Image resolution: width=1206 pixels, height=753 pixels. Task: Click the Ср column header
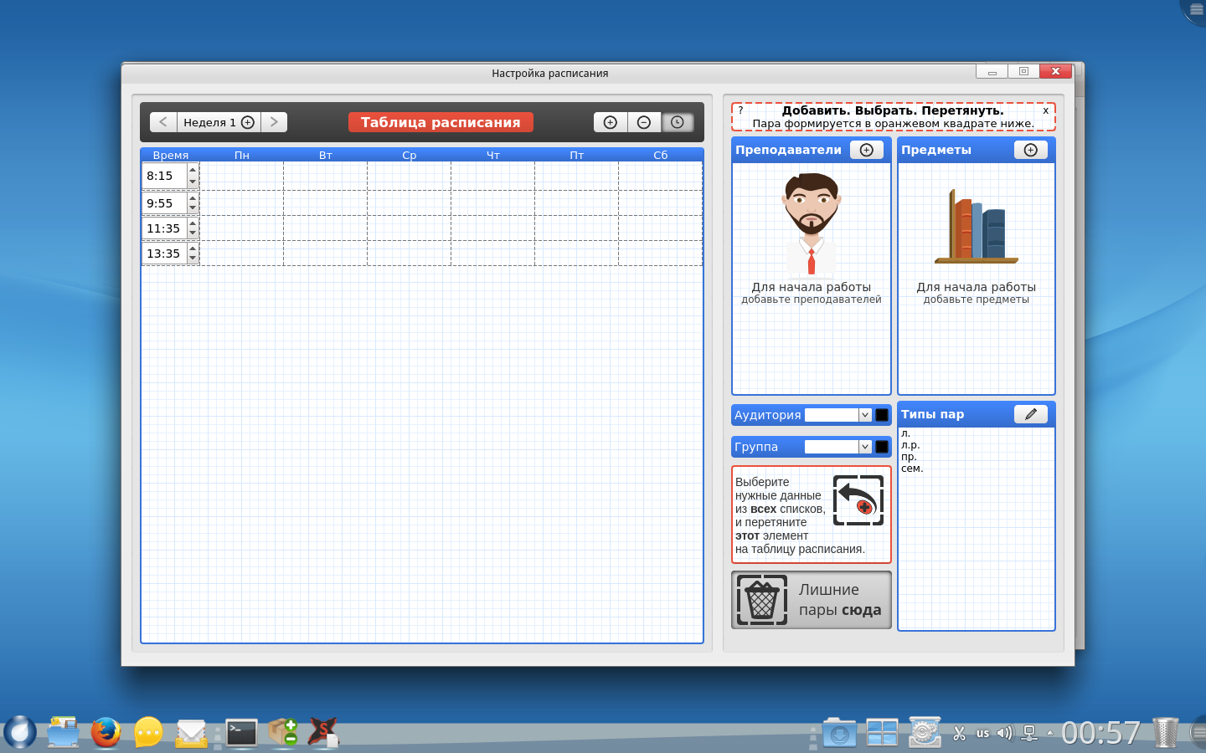tap(410, 155)
